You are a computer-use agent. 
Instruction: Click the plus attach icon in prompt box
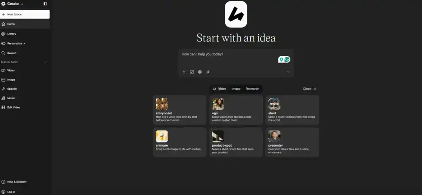(184, 72)
